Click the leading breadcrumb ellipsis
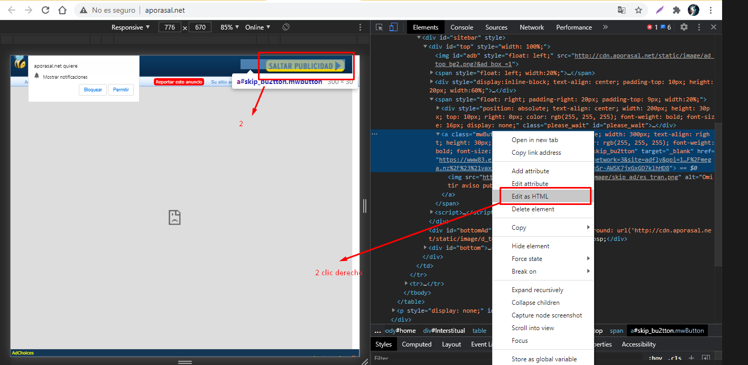This screenshot has width=748, height=365. click(377, 331)
